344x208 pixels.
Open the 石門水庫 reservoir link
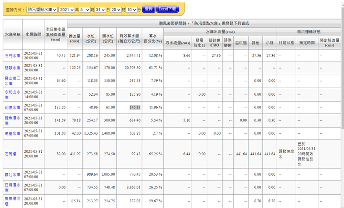(12, 56)
